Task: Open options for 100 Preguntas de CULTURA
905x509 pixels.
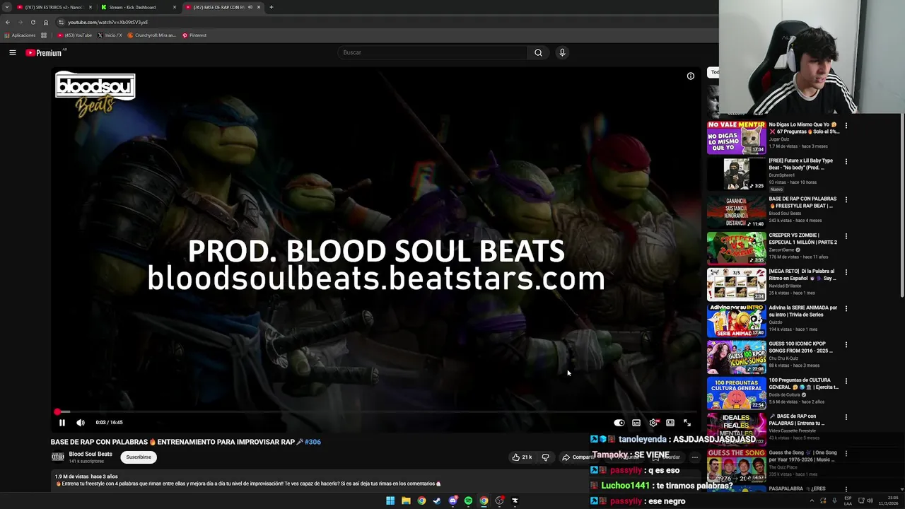Action: tap(846, 381)
